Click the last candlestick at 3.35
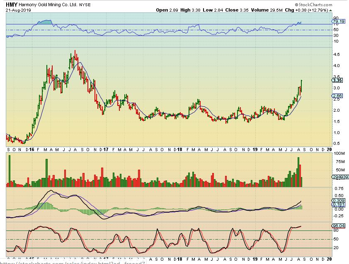Screen dimensions: 349x264 [301, 86]
